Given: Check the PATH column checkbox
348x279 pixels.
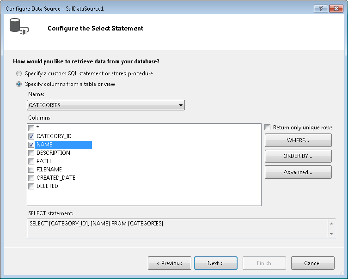Looking at the screenshot, I should (31, 161).
